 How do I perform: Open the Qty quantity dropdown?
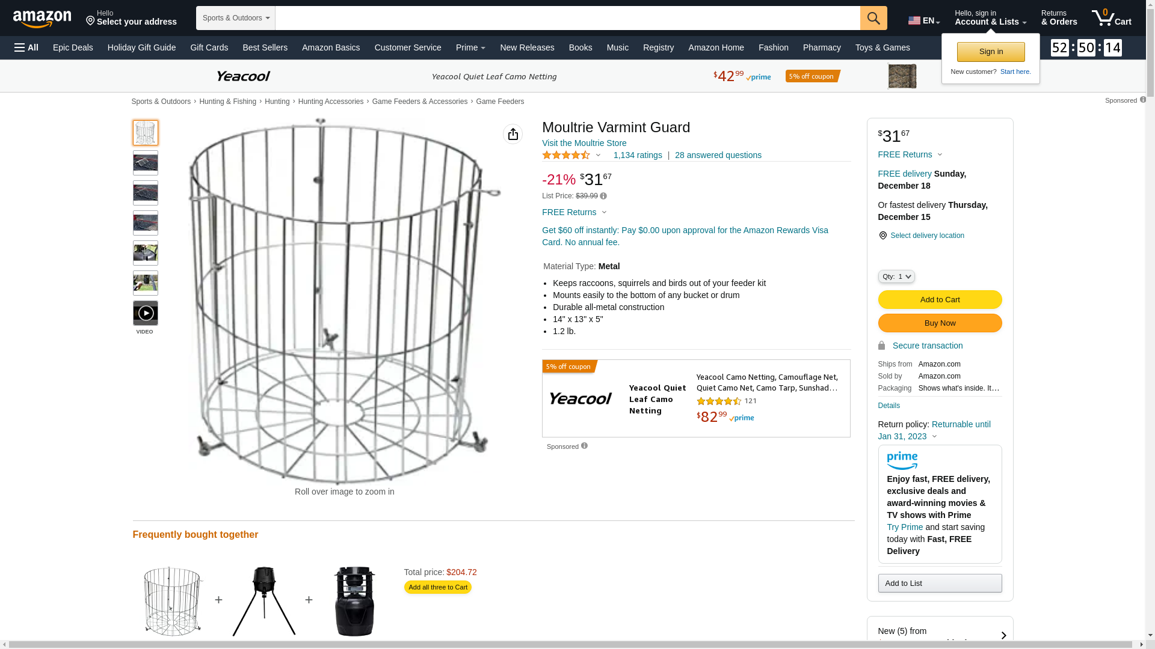(896, 276)
